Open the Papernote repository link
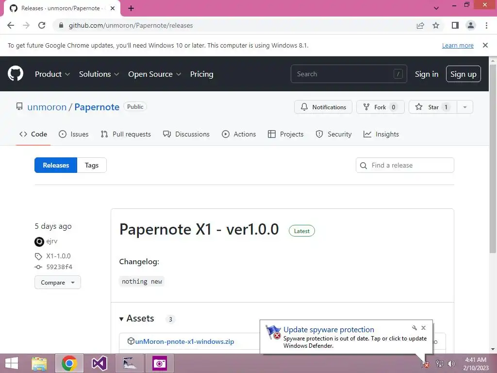Viewport: 497px width, 373px height. tap(97, 107)
